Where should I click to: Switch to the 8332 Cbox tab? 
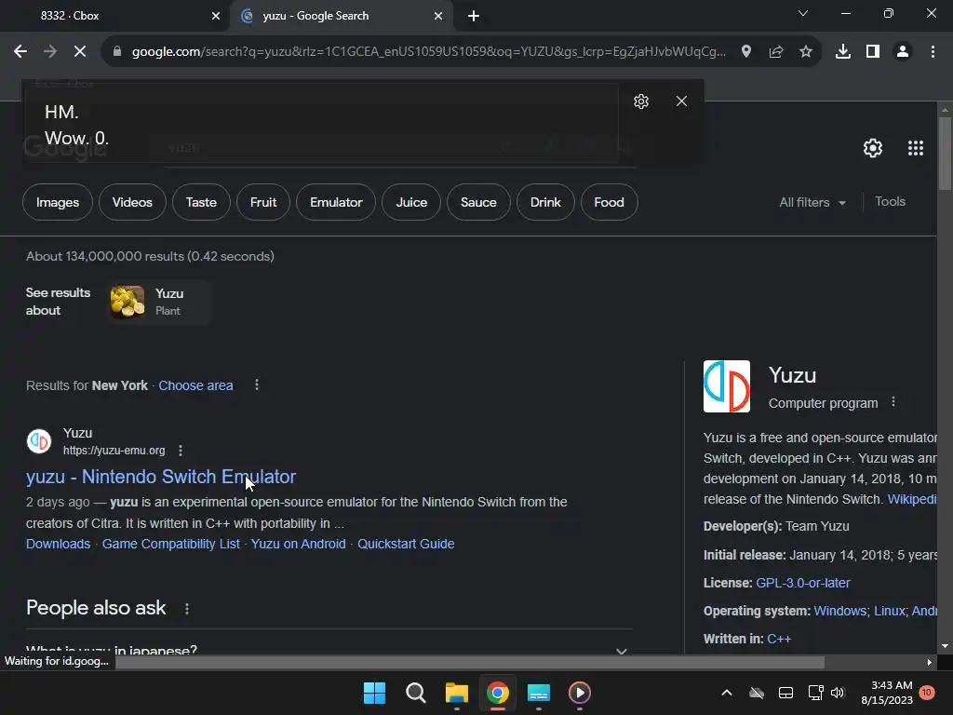115,16
